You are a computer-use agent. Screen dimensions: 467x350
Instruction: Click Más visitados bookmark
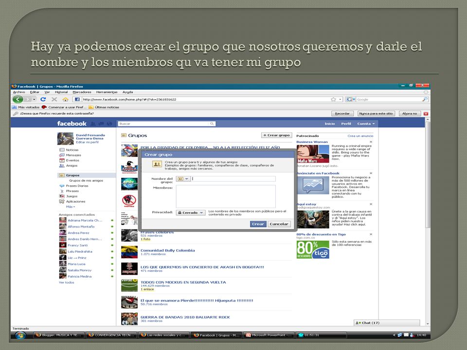26,107
